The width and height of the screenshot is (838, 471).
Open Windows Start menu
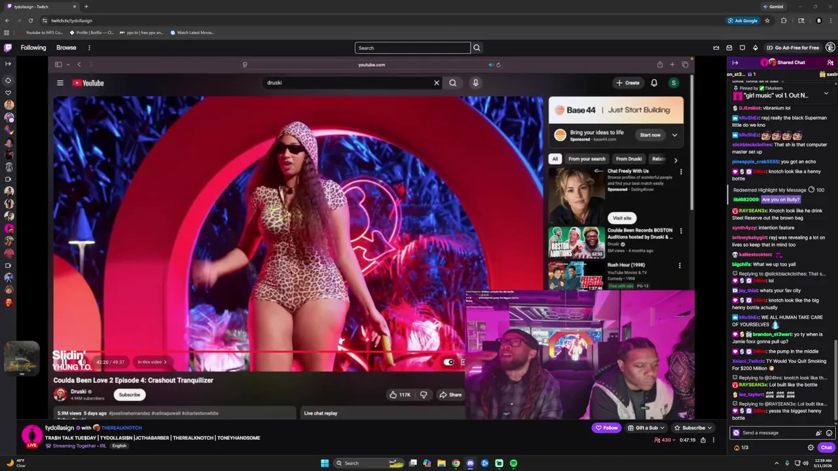pyautogui.click(x=325, y=463)
